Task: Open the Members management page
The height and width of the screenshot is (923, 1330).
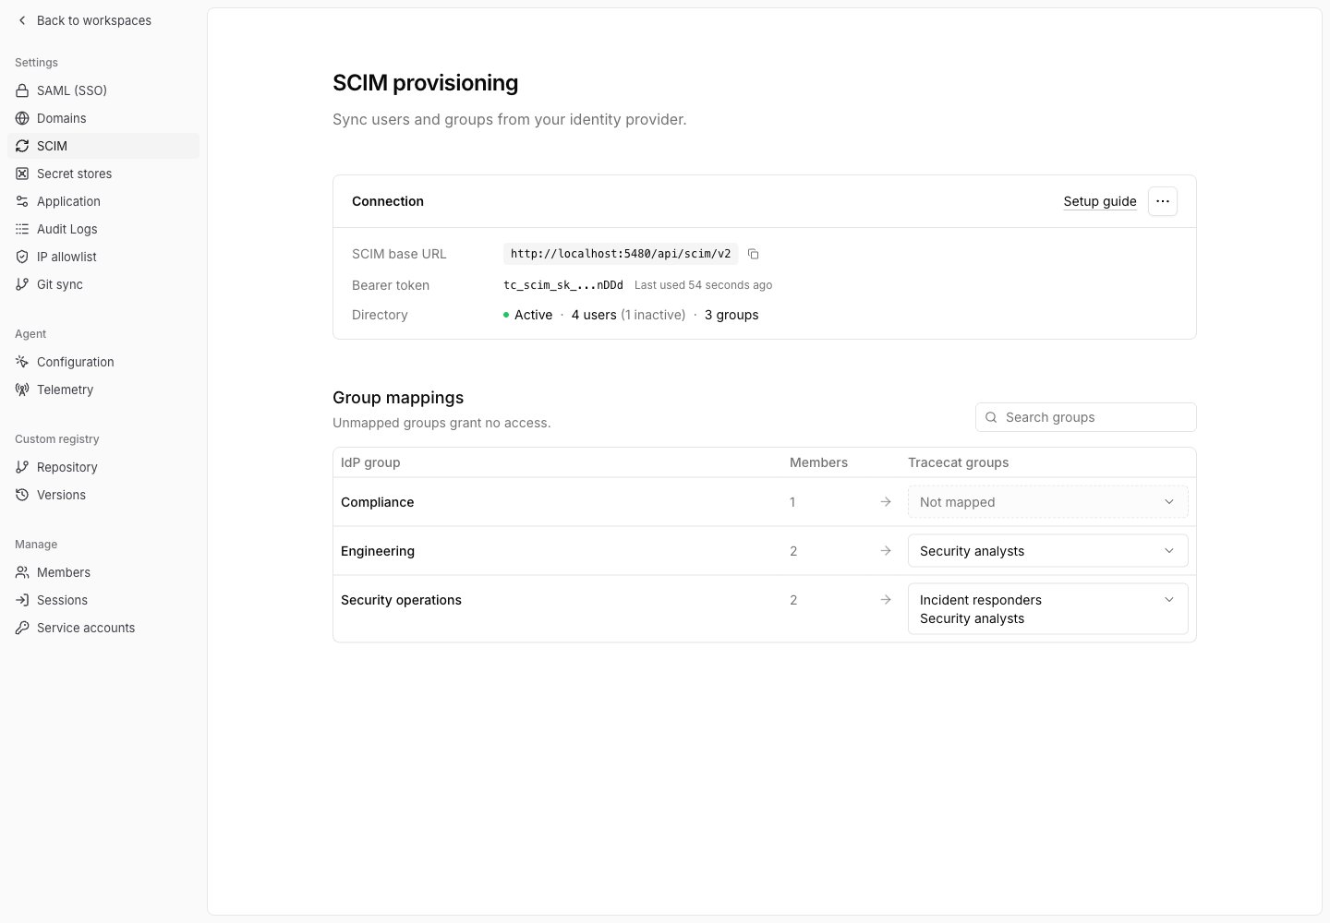Action: [x=103, y=572]
